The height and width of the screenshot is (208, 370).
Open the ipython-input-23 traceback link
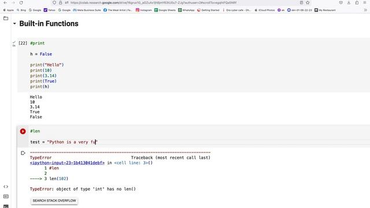pyautogui.click(x=67, y=163)
